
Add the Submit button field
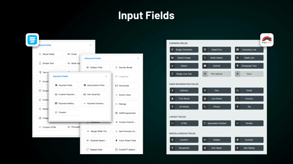coord(217,66)
